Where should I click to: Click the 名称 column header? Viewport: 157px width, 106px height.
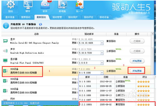(37, 34)
